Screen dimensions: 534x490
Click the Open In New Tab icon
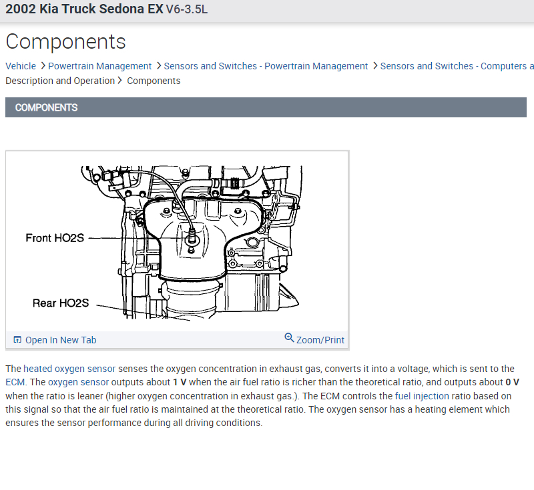[x=17, y=340]
